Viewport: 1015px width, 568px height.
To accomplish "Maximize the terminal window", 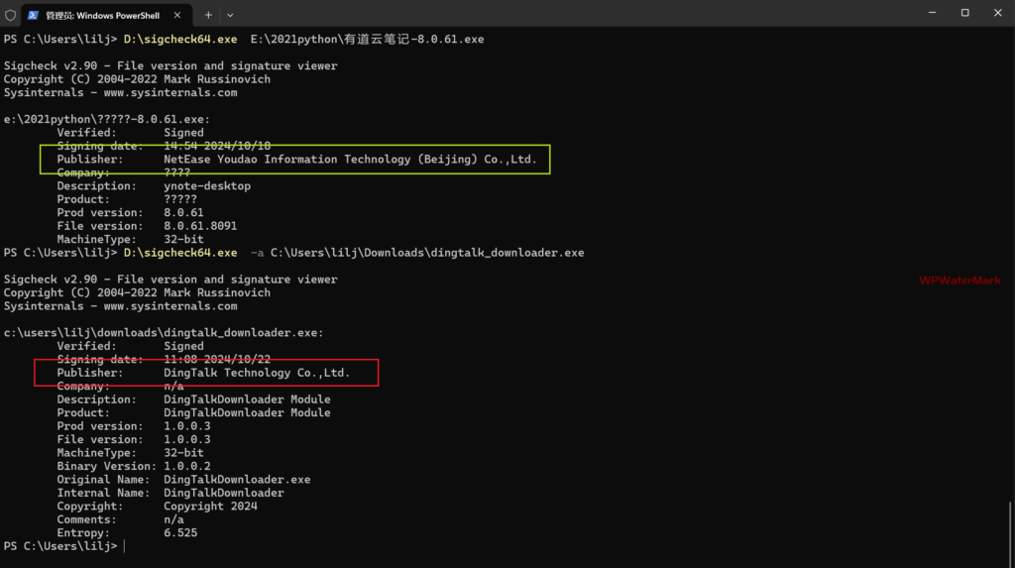I will pyautogui.click(x=964, y=13).
